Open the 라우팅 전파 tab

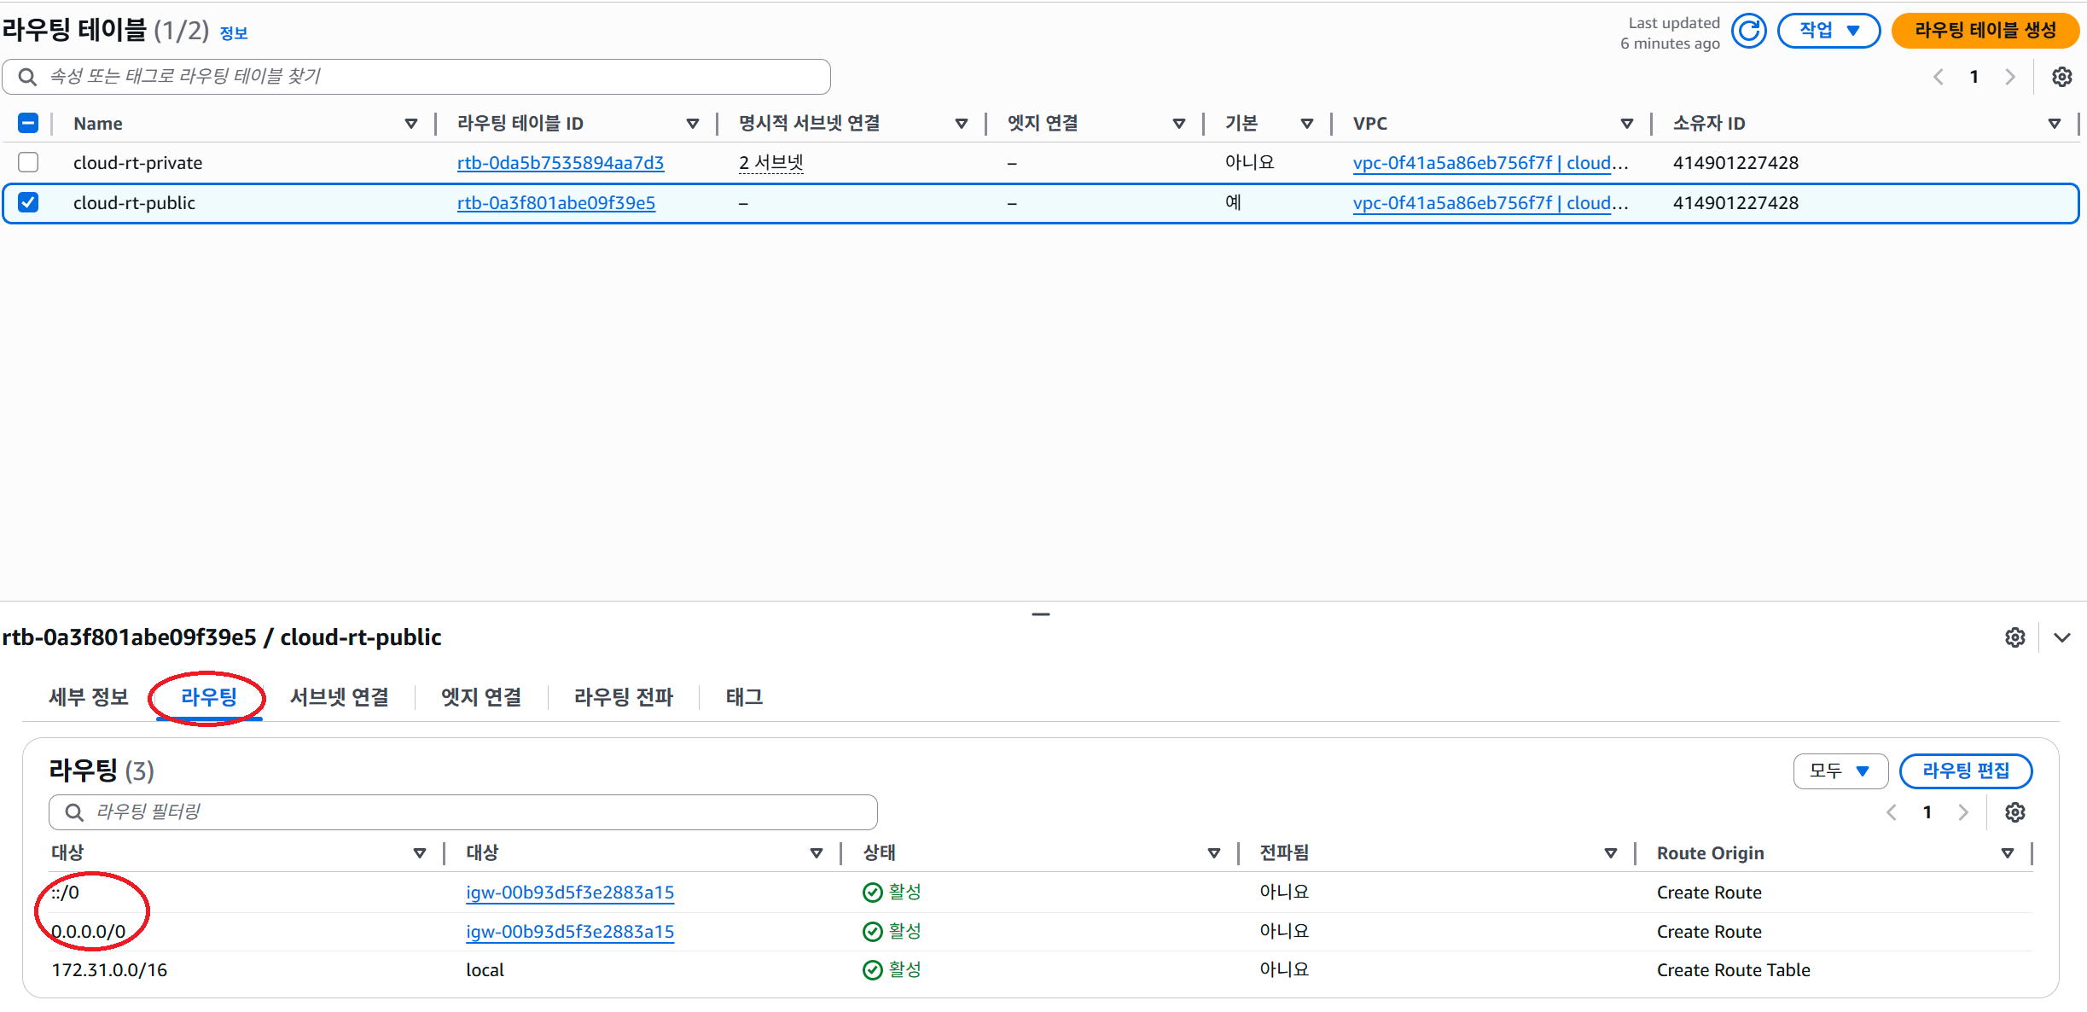623,697
